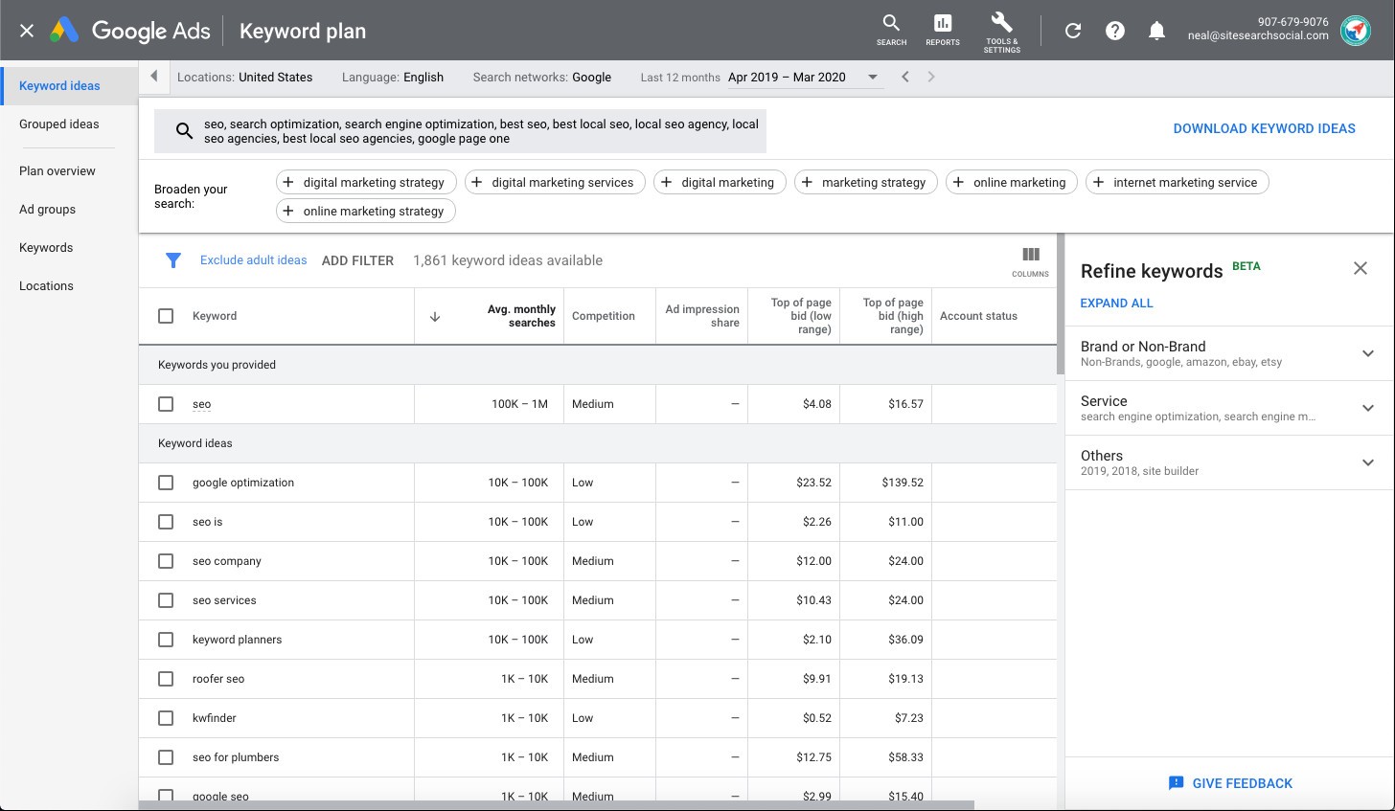This screenshot has height=811, width=1395.
Task: Add 'digital marketing' suggestion chip
Action: point(720,182)
